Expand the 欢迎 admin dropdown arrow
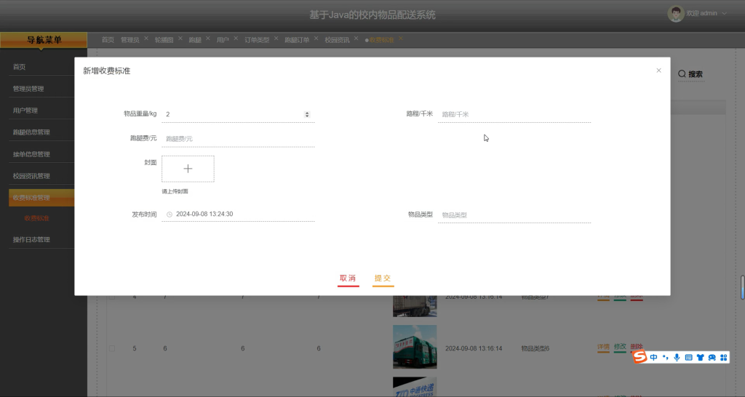 click(724, 13)
